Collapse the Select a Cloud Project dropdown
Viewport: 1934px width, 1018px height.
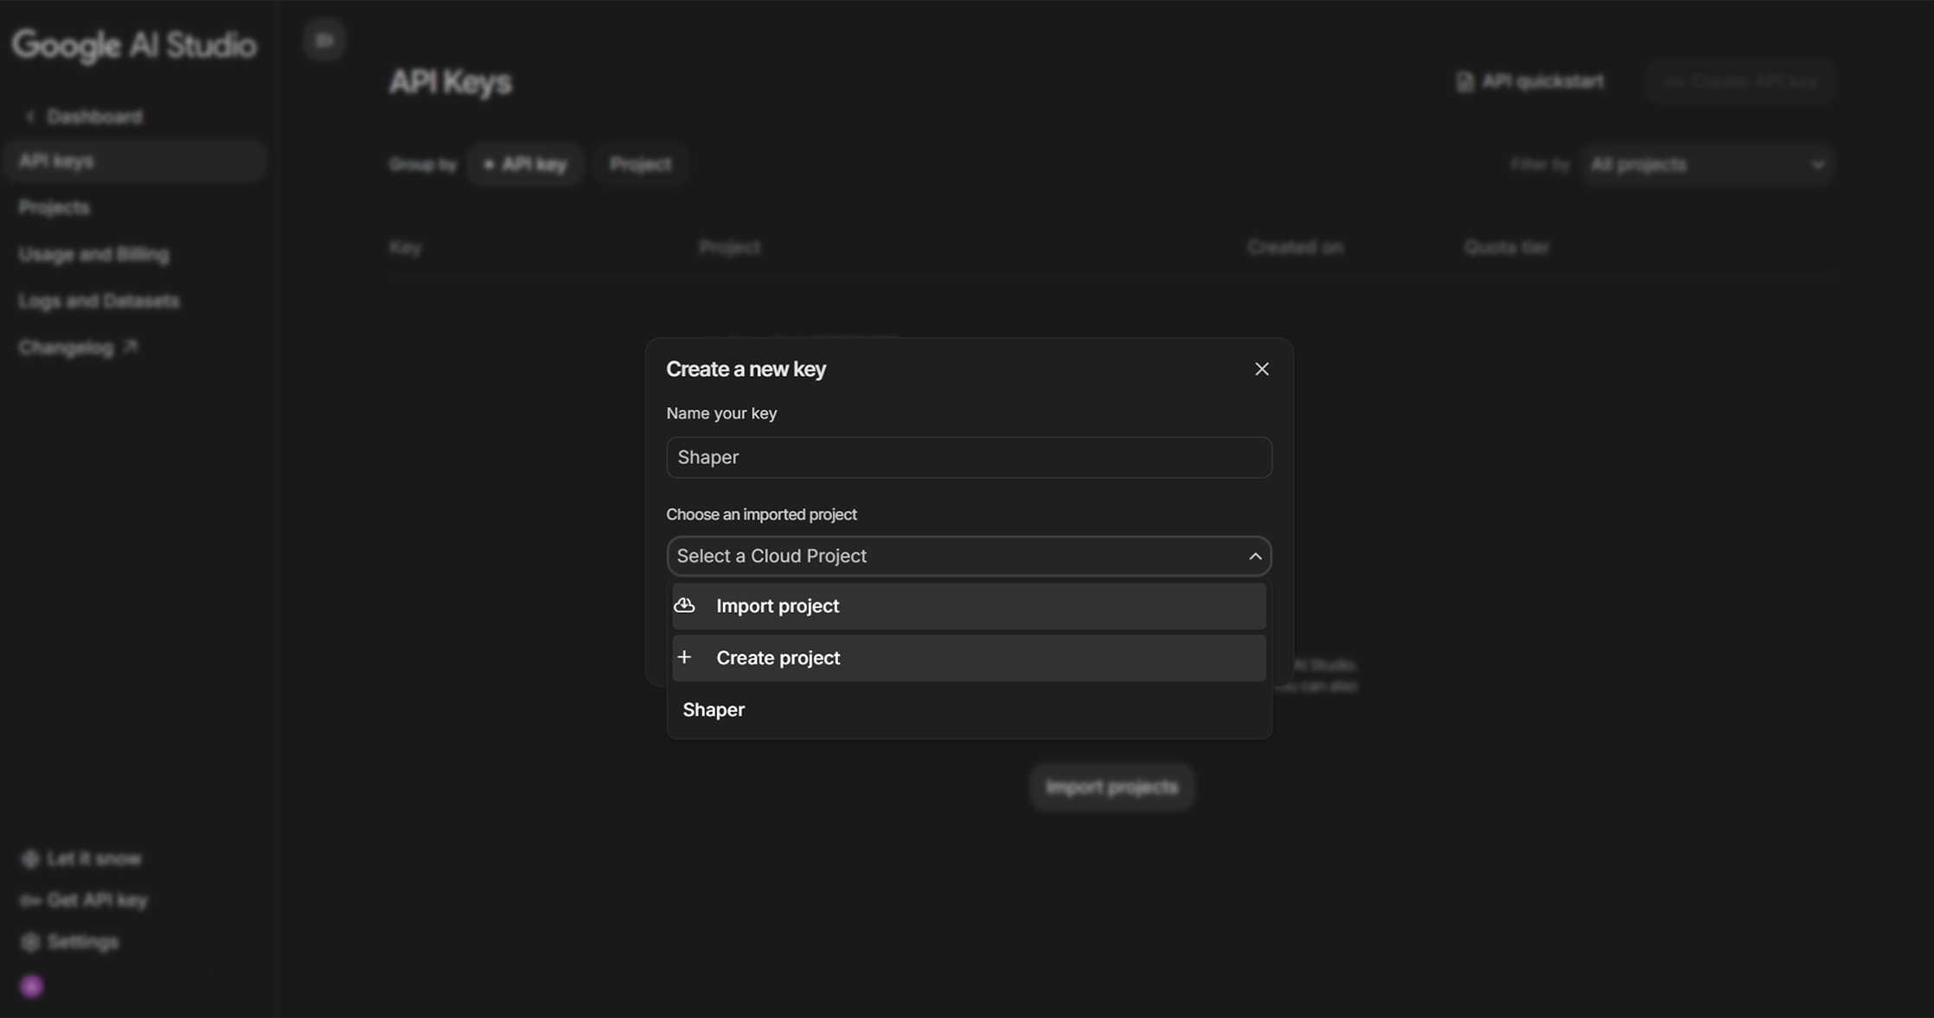click(x=1255, y=556)
